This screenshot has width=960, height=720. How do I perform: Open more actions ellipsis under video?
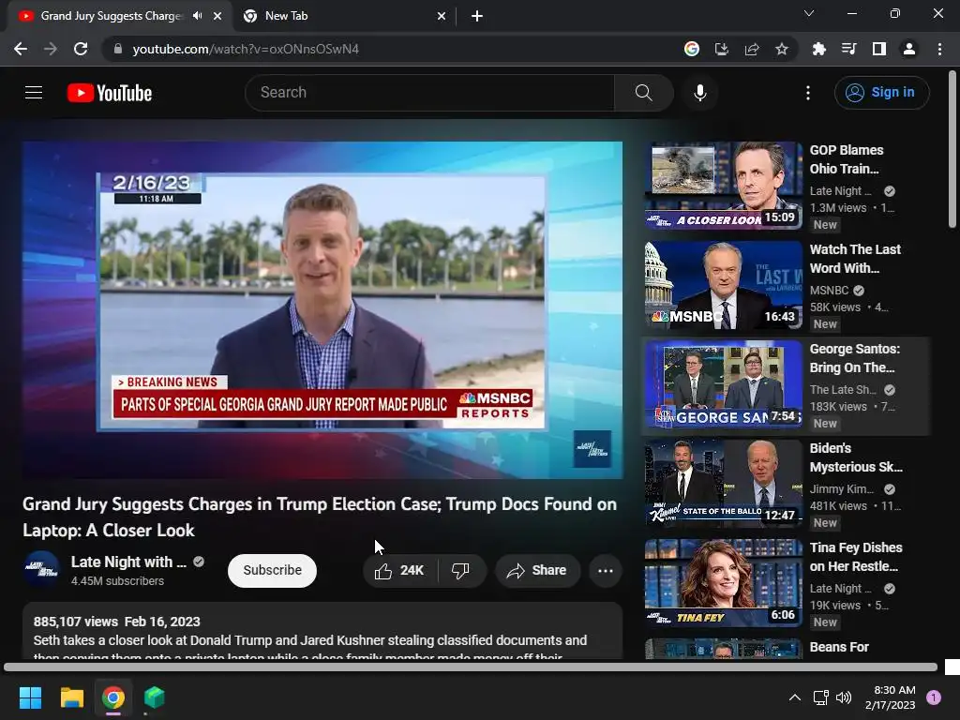click(x=606, y=571)
